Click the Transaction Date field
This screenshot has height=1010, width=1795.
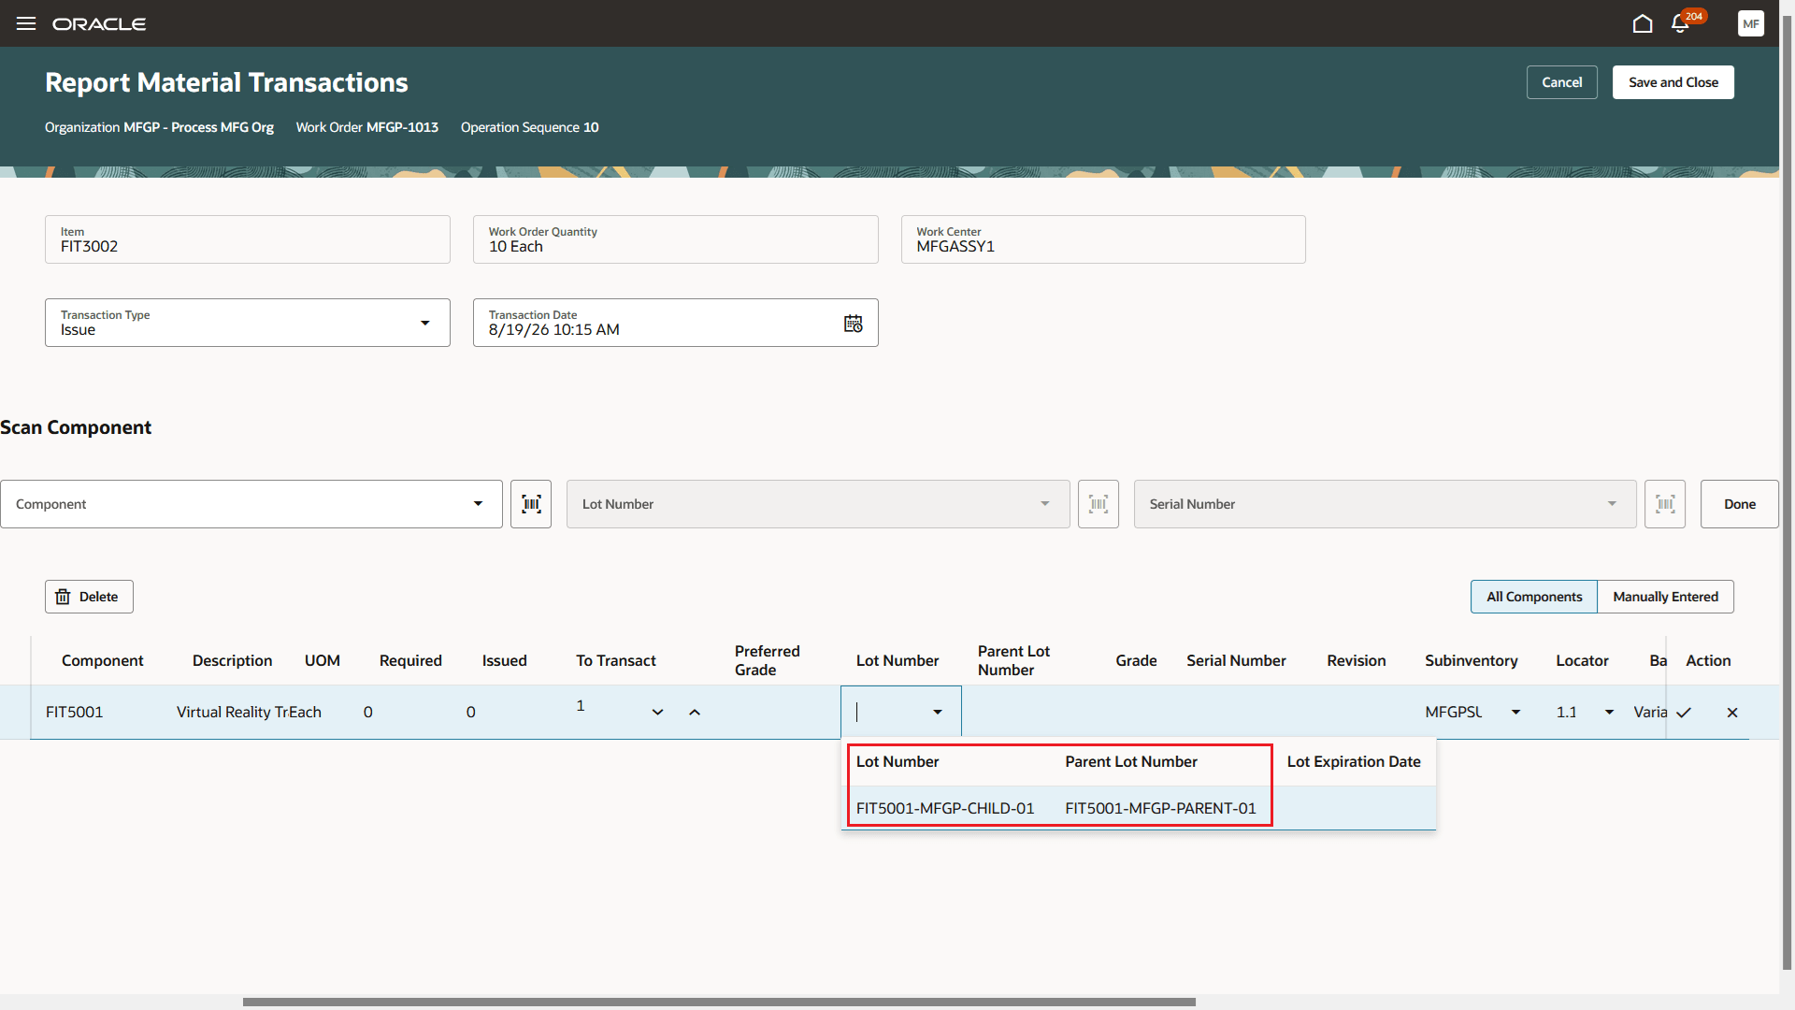click(x=676, y=323)
